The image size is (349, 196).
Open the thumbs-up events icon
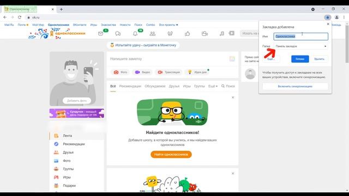(187, 34)
